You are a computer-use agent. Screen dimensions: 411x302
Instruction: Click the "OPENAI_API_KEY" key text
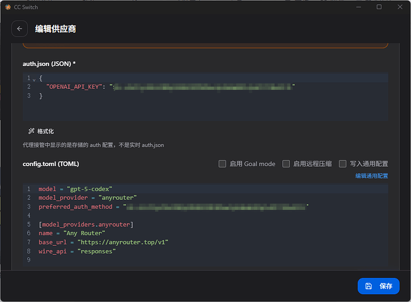tap(74, 86)
